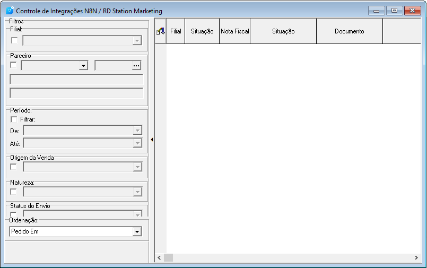The image size is (427, 268).
Task: Click the horizontal scrollbar thumb
Action: [x=168, y=257]
